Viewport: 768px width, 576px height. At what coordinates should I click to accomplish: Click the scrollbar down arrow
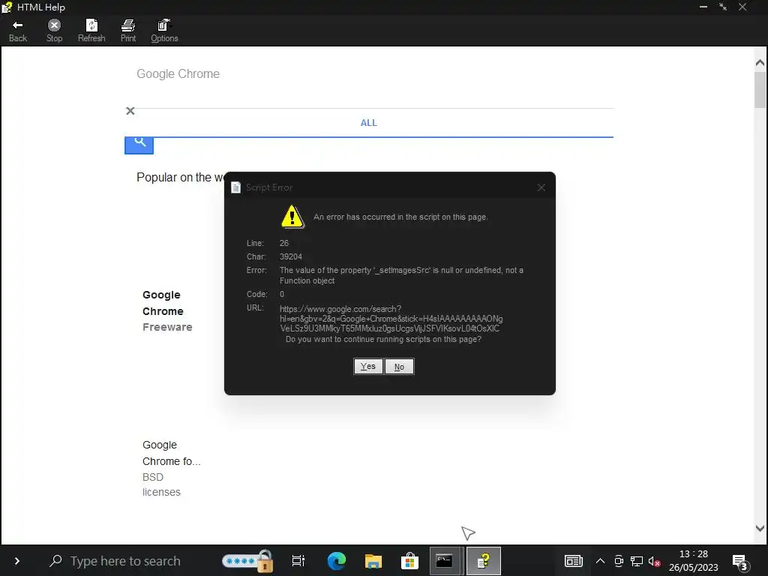coord(760,529)
